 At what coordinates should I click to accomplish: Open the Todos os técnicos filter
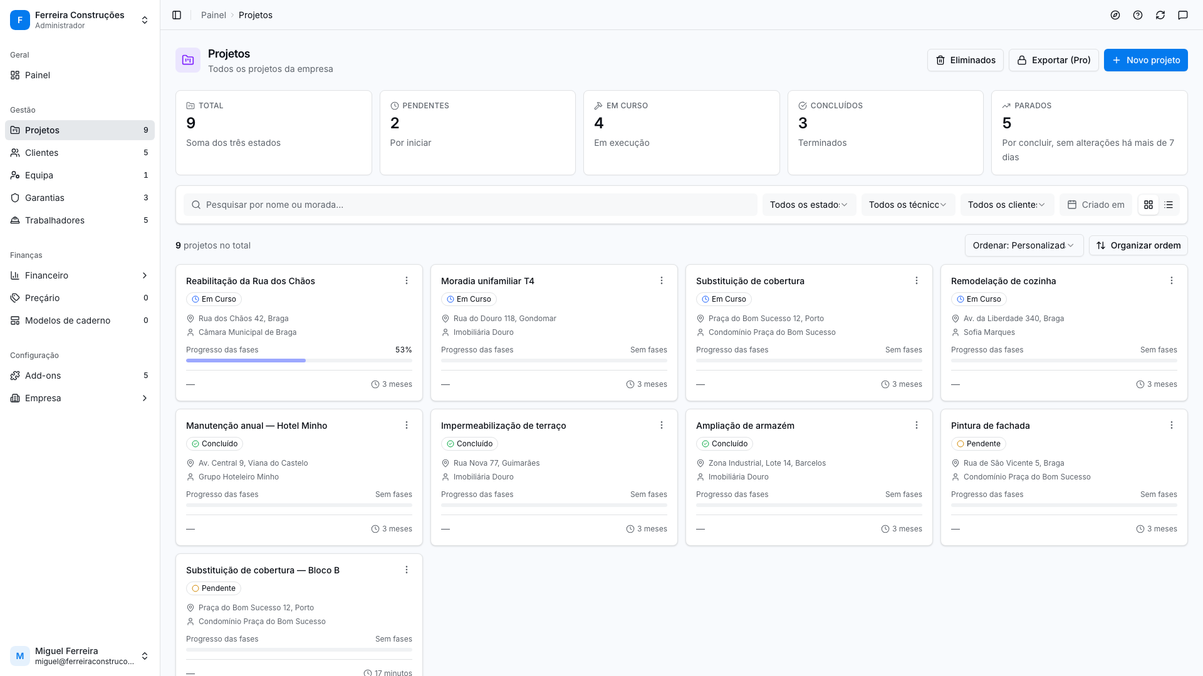pos(908,205)
